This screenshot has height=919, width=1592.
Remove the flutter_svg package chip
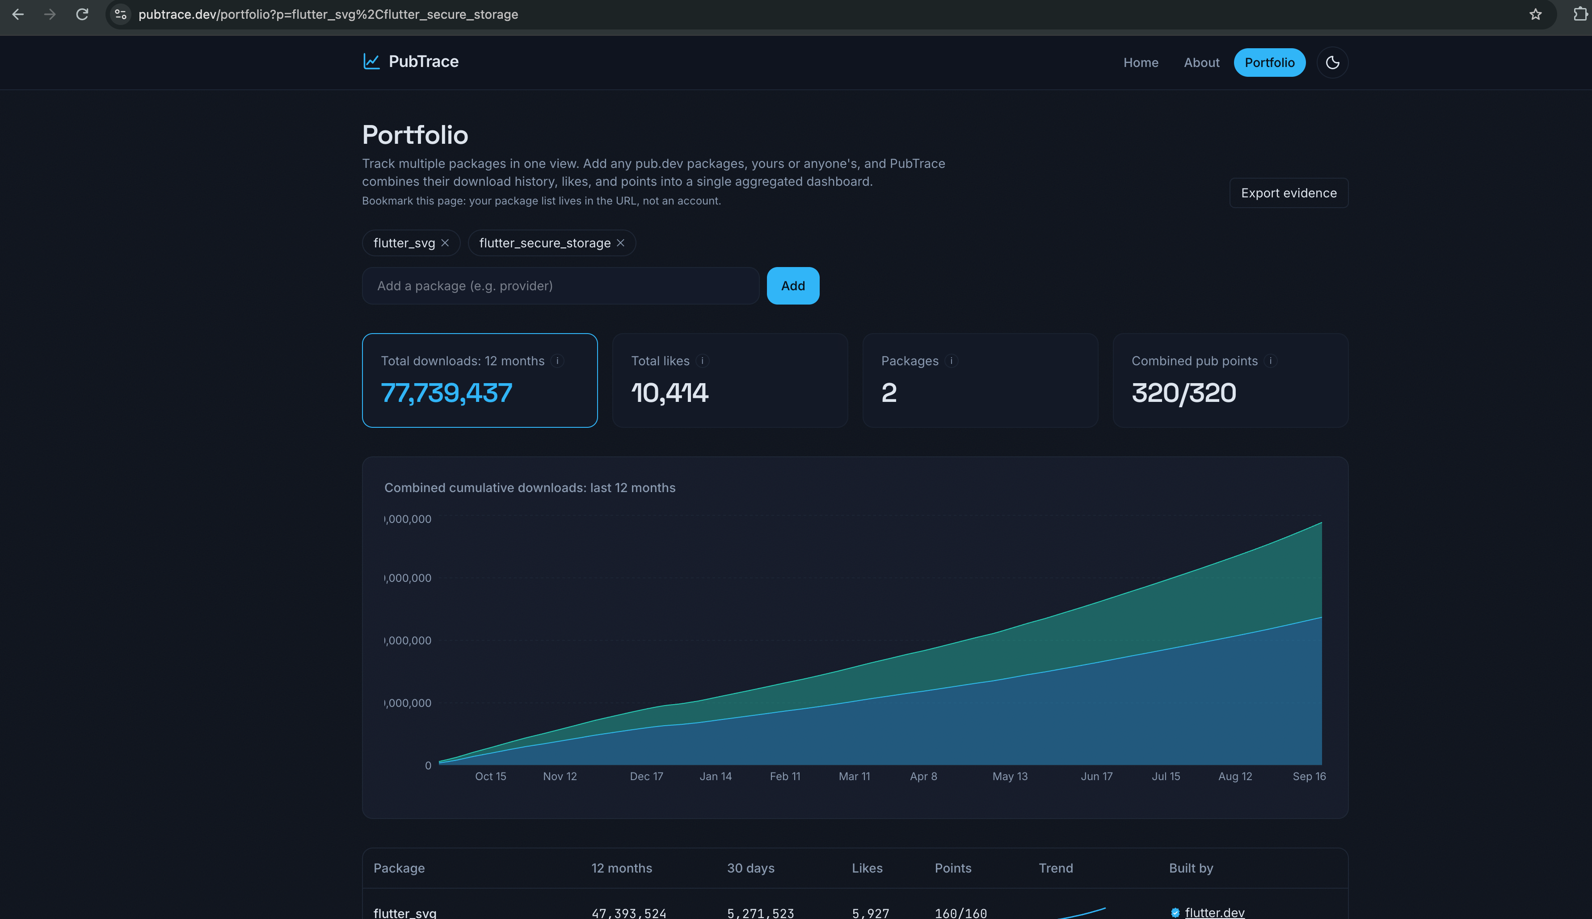pos(446,243)
